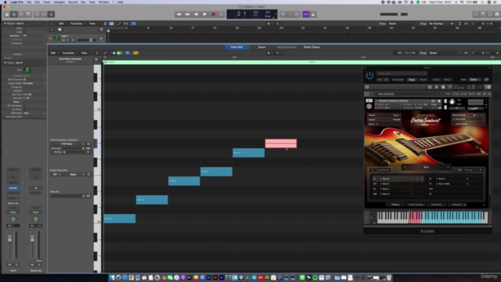Collapse the Track inspector disclosure triangle
Viewport: 501px width, 282px height.
click(5, 63)
